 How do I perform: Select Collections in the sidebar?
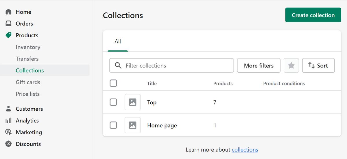pos(30,70)
